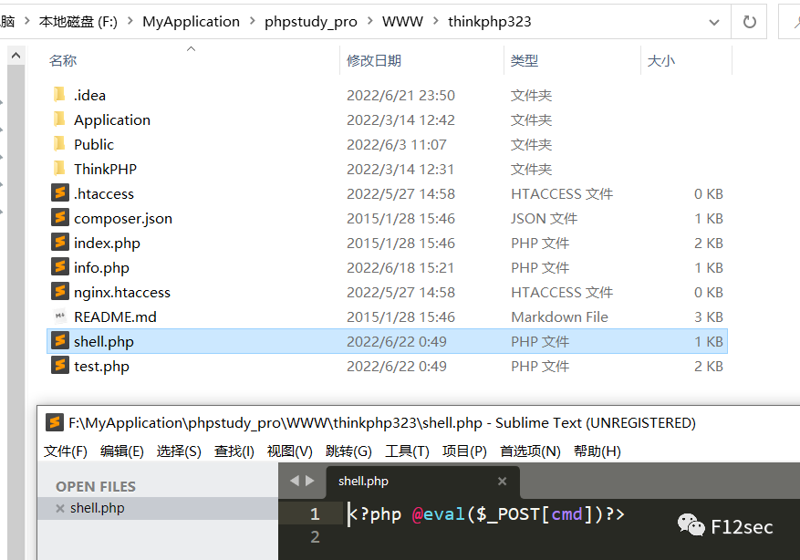
Task: Open the 编辑(E) menu
Action: [122, 451]
